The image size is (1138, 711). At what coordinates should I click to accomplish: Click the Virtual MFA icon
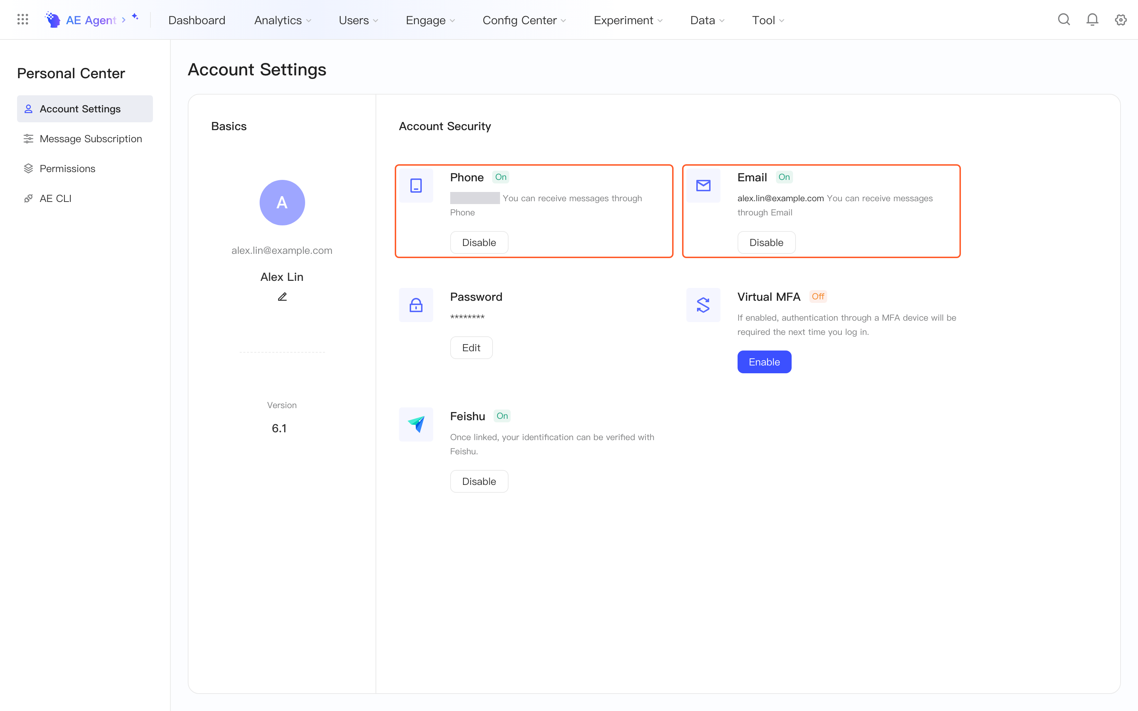(703, 305)
